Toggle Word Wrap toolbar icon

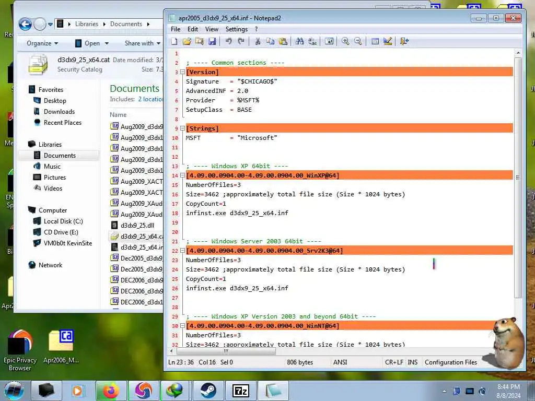[329, 42]
